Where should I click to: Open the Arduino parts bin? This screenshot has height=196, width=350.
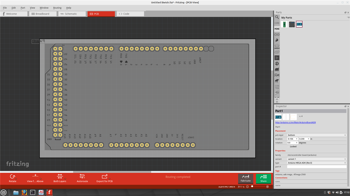pyautogui.click(x=277, y=35)
